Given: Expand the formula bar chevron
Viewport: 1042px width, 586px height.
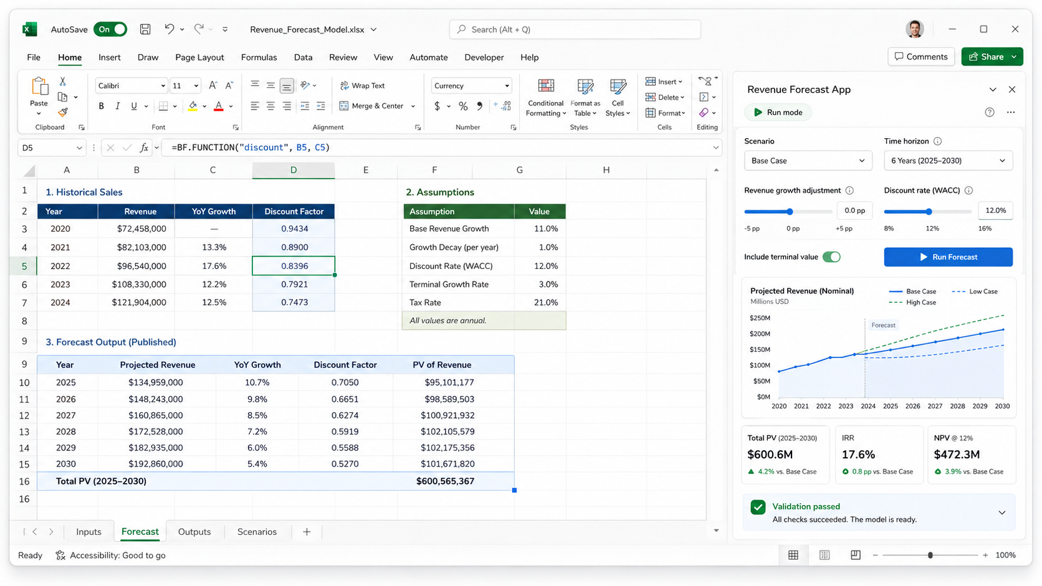Looking at the screenshot, I should point(715,148).
